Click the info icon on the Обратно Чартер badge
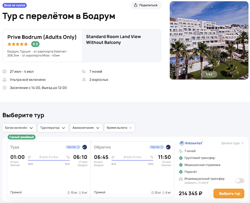This screenshot has width=250, height=203. pos(162,147)
